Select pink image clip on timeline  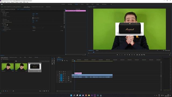(78, 73)
